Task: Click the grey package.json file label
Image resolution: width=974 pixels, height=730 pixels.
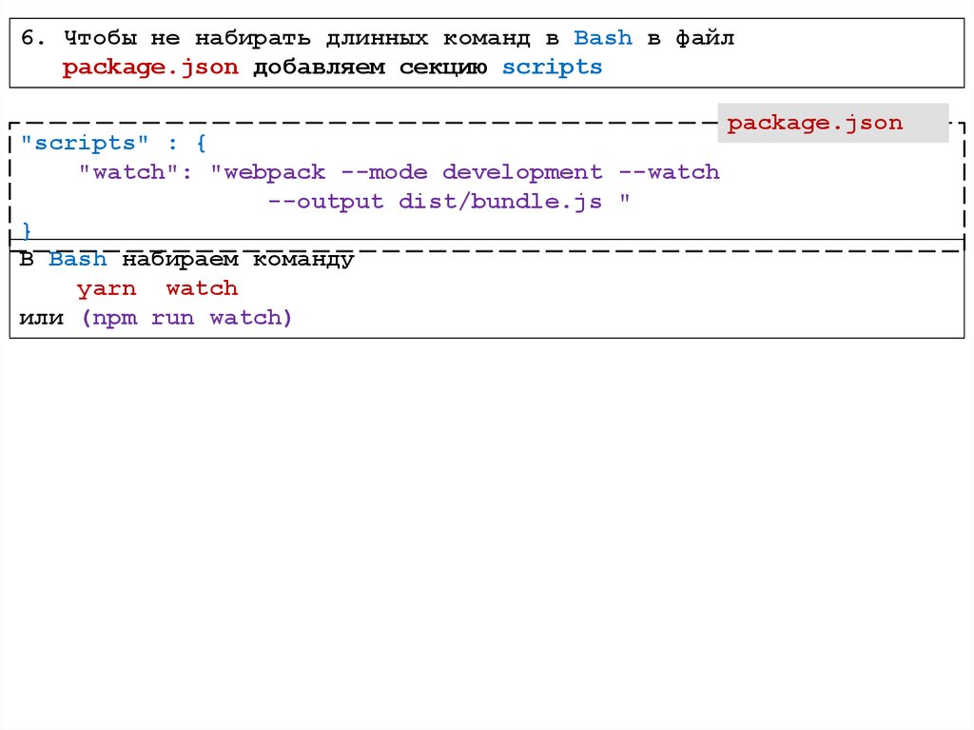Action: (815, 123)
